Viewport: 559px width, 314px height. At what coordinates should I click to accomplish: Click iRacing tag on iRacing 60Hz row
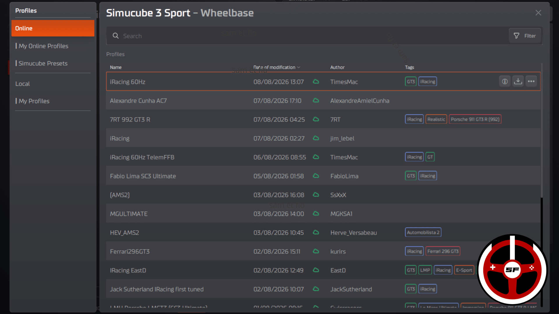[428, 81]
